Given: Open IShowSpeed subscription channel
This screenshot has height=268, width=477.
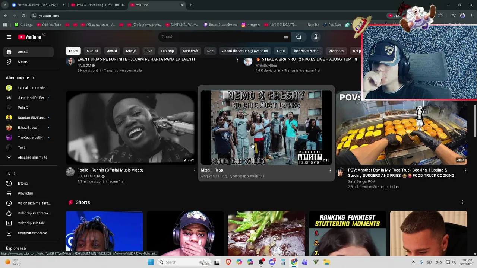Looking at the screenshot, I should pyautogui.click(x=28, y=128).
